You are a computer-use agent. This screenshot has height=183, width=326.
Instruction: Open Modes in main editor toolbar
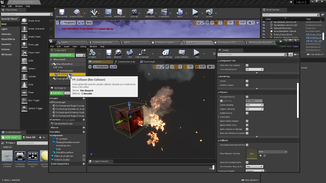(x=94, y=13)
